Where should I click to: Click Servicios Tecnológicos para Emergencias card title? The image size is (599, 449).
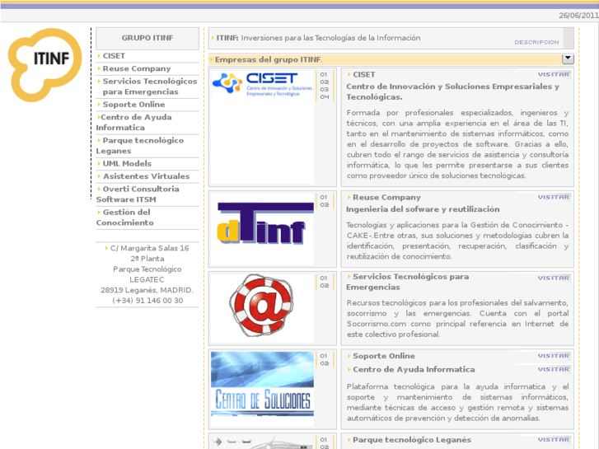click(408, 282)
